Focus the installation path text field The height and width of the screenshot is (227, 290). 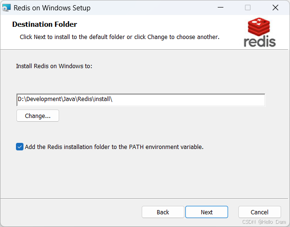(x=141, y=100)
